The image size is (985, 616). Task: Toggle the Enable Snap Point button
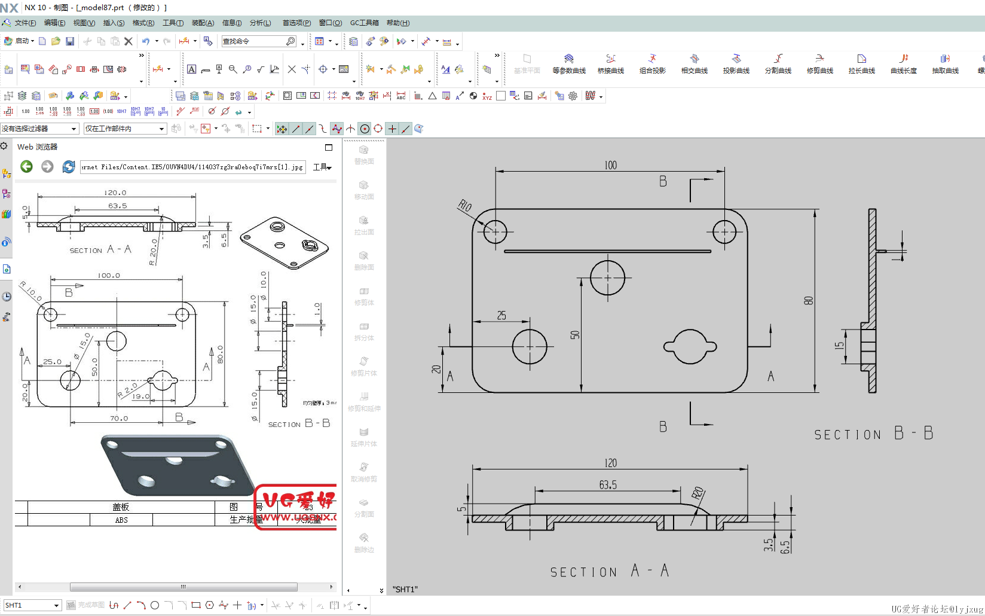282,129
